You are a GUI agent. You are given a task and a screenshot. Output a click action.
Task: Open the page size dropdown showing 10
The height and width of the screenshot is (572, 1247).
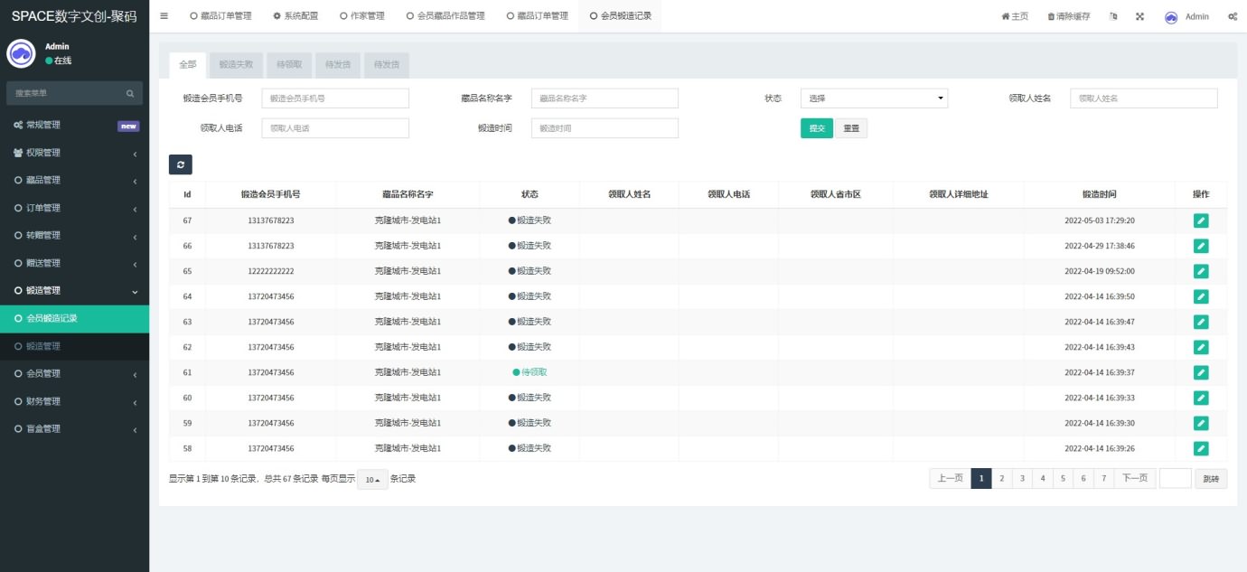[x=371, y=480]
